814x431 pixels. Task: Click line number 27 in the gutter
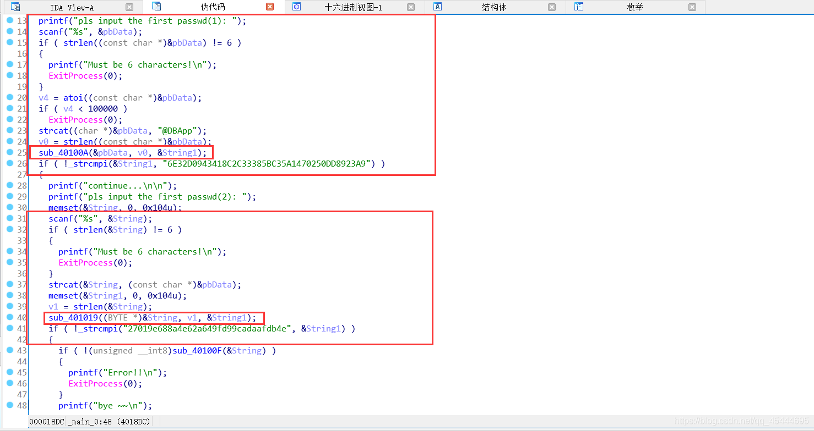point(21,175)
